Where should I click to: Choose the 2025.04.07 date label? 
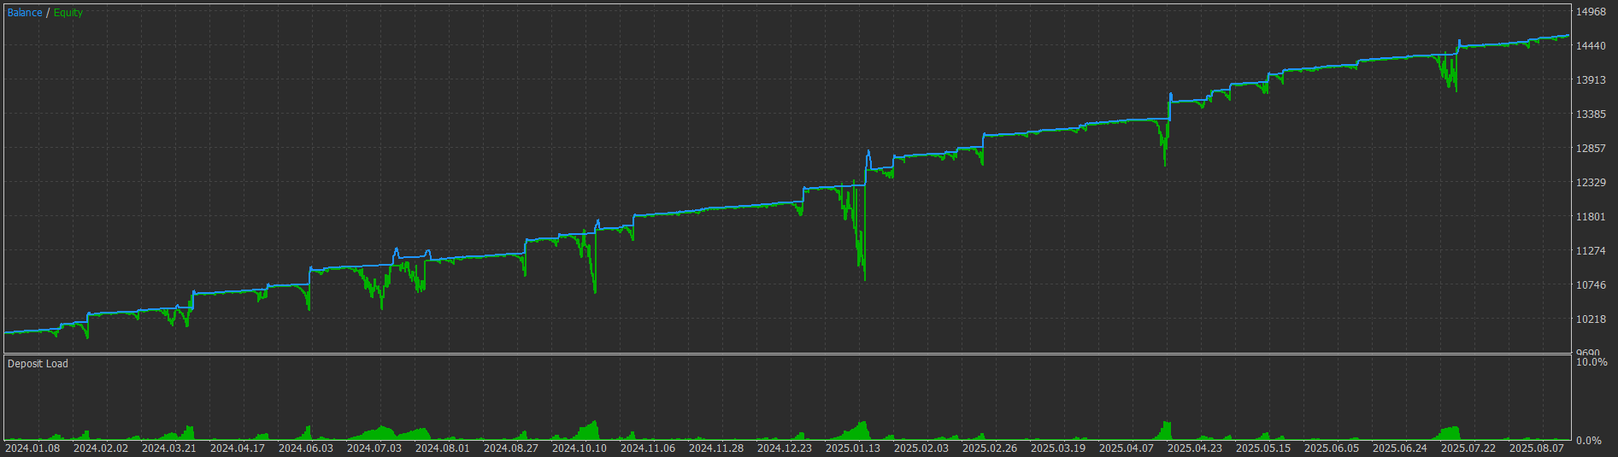(x=1127, y=448)
